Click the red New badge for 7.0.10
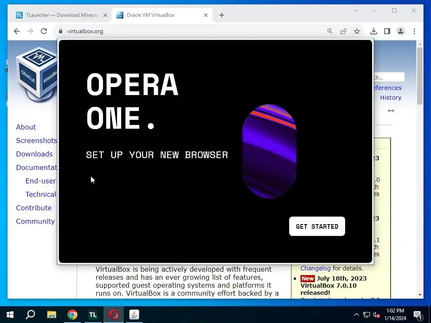431x323 pixels. pos(308,278)
